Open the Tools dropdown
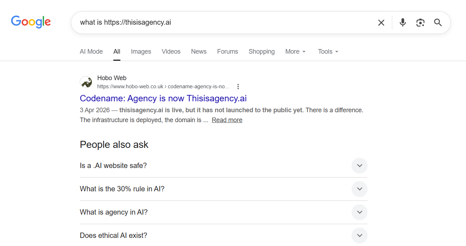 pos(328,52)
